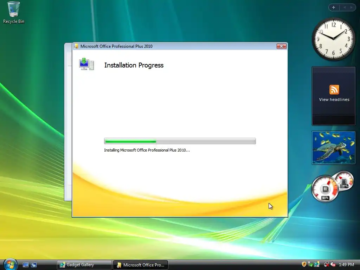The image size is (360, 270).
Task: Click the View headlines link
Action: tap(334, 99)
